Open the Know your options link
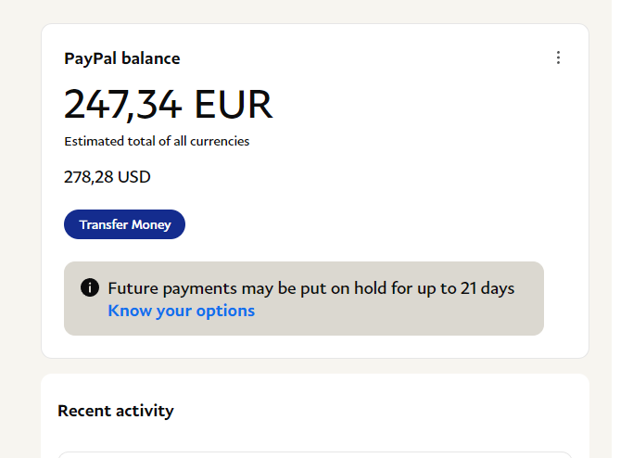Viewport: 633px width, 458px height. point(181,311)
